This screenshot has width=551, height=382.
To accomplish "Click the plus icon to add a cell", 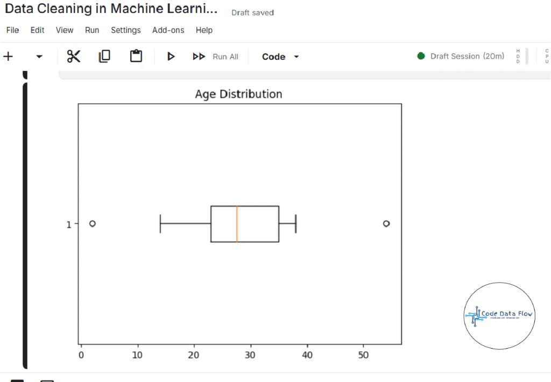I will [x=8, y=56].
